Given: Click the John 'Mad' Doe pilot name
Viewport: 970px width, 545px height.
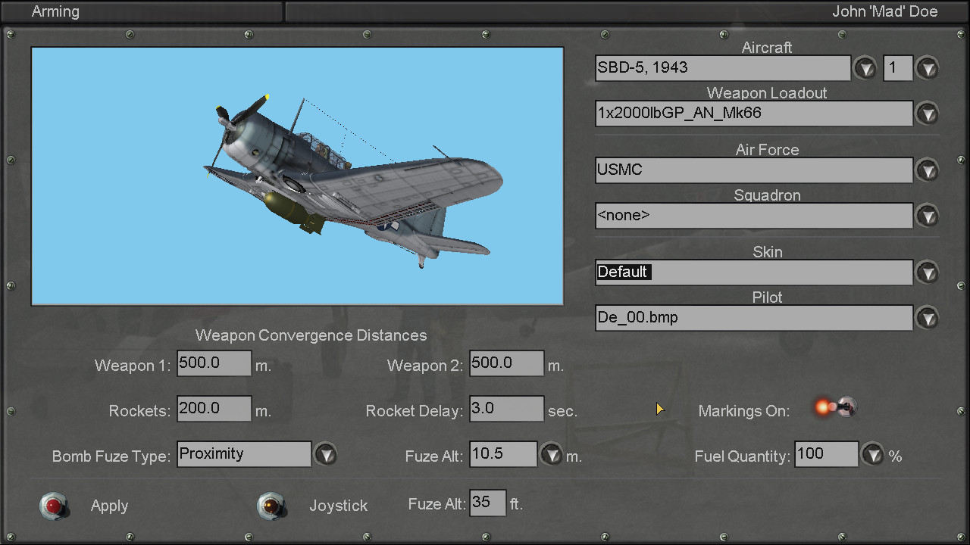Looking at the screenshot, I should (884, 11).
